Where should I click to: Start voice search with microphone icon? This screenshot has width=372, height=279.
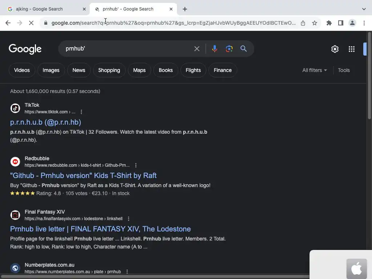point(214,49)
